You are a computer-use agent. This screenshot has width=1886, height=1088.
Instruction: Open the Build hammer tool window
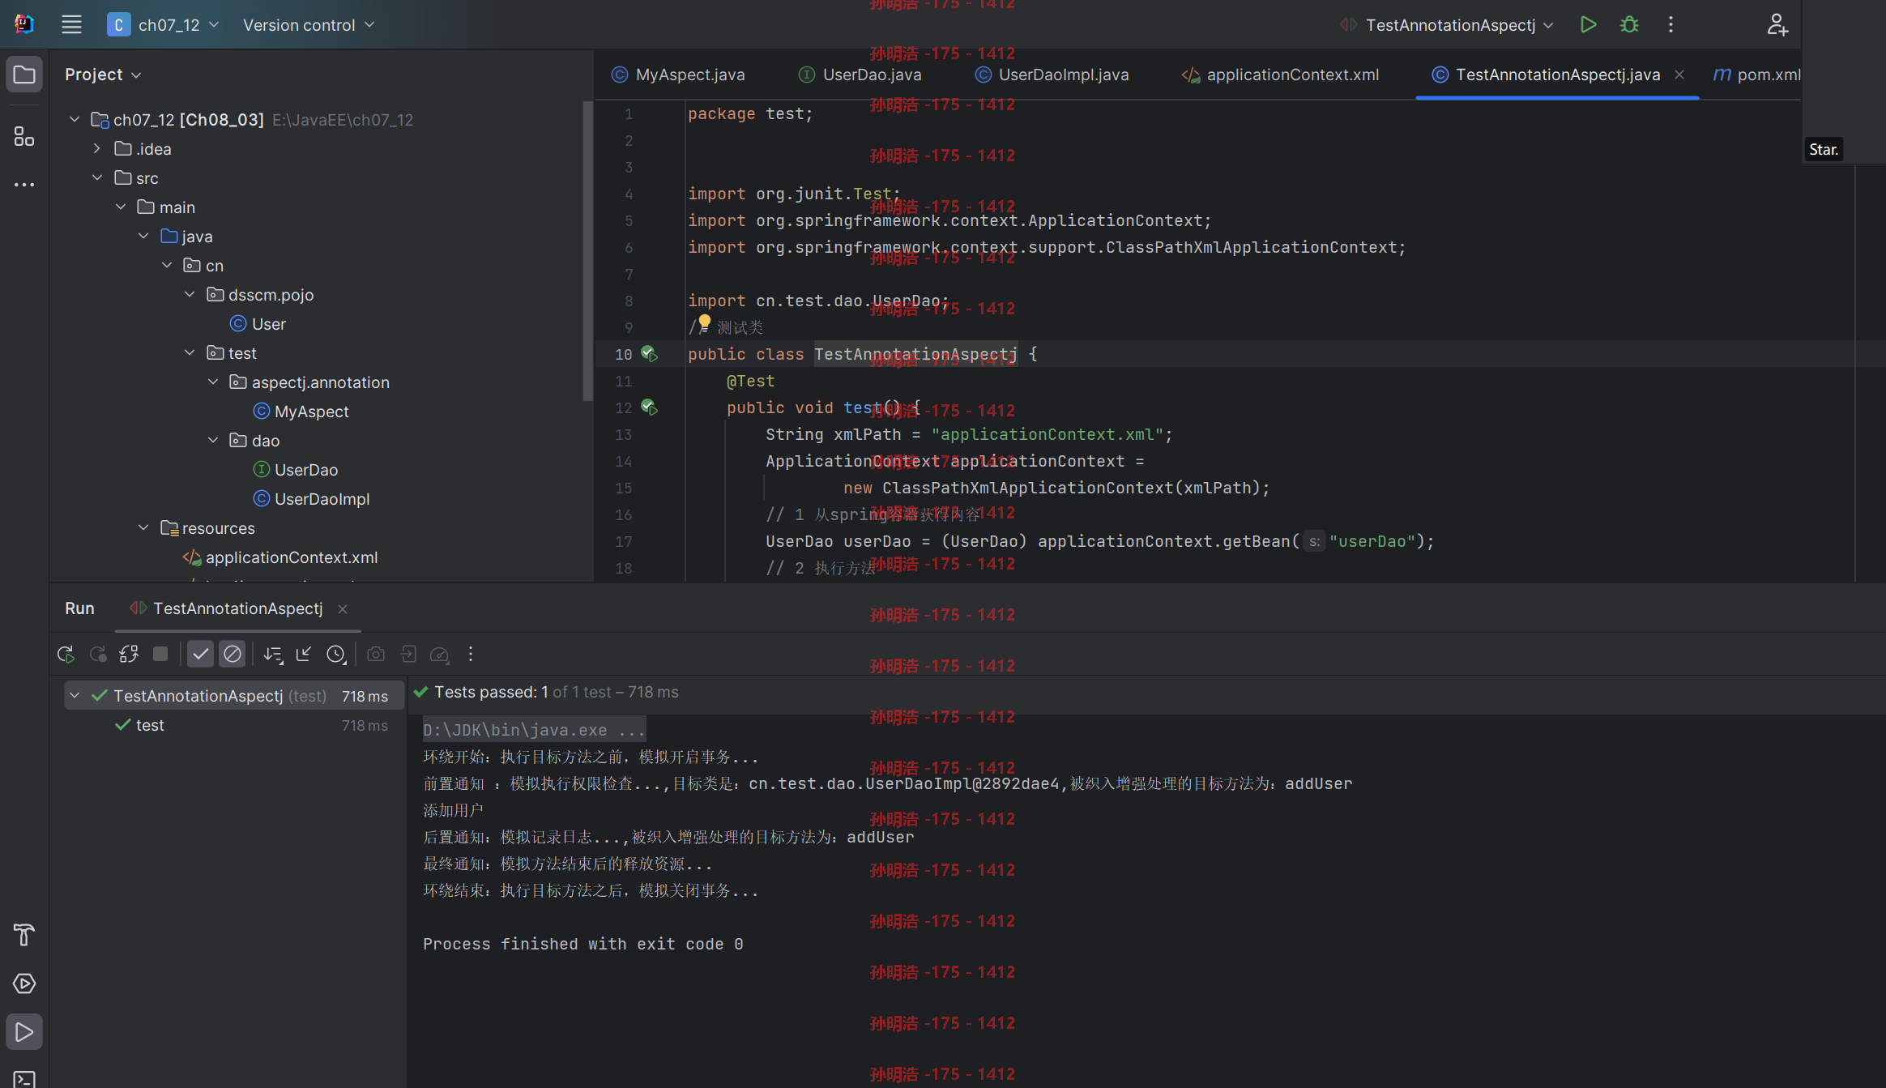24,934
